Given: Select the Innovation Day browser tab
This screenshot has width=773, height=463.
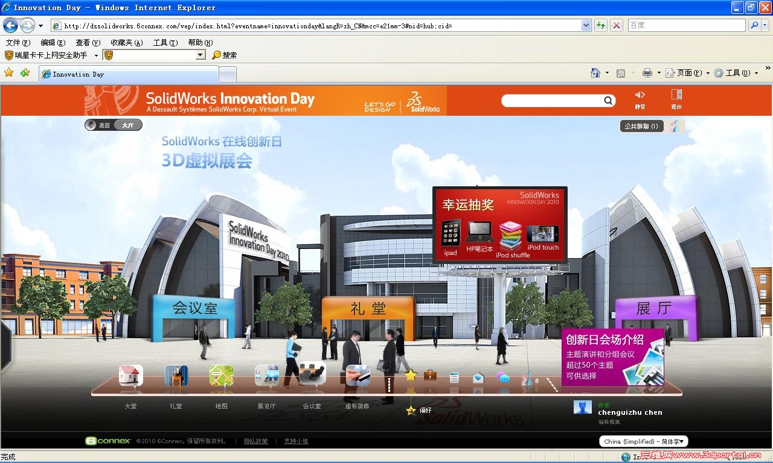Looking at the screenshot, I should click(x=129, y=74).
